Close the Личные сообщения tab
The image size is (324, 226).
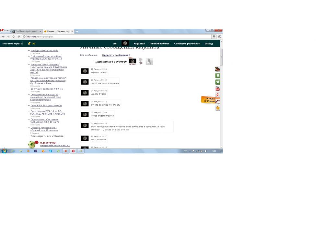tap(72, 31)
